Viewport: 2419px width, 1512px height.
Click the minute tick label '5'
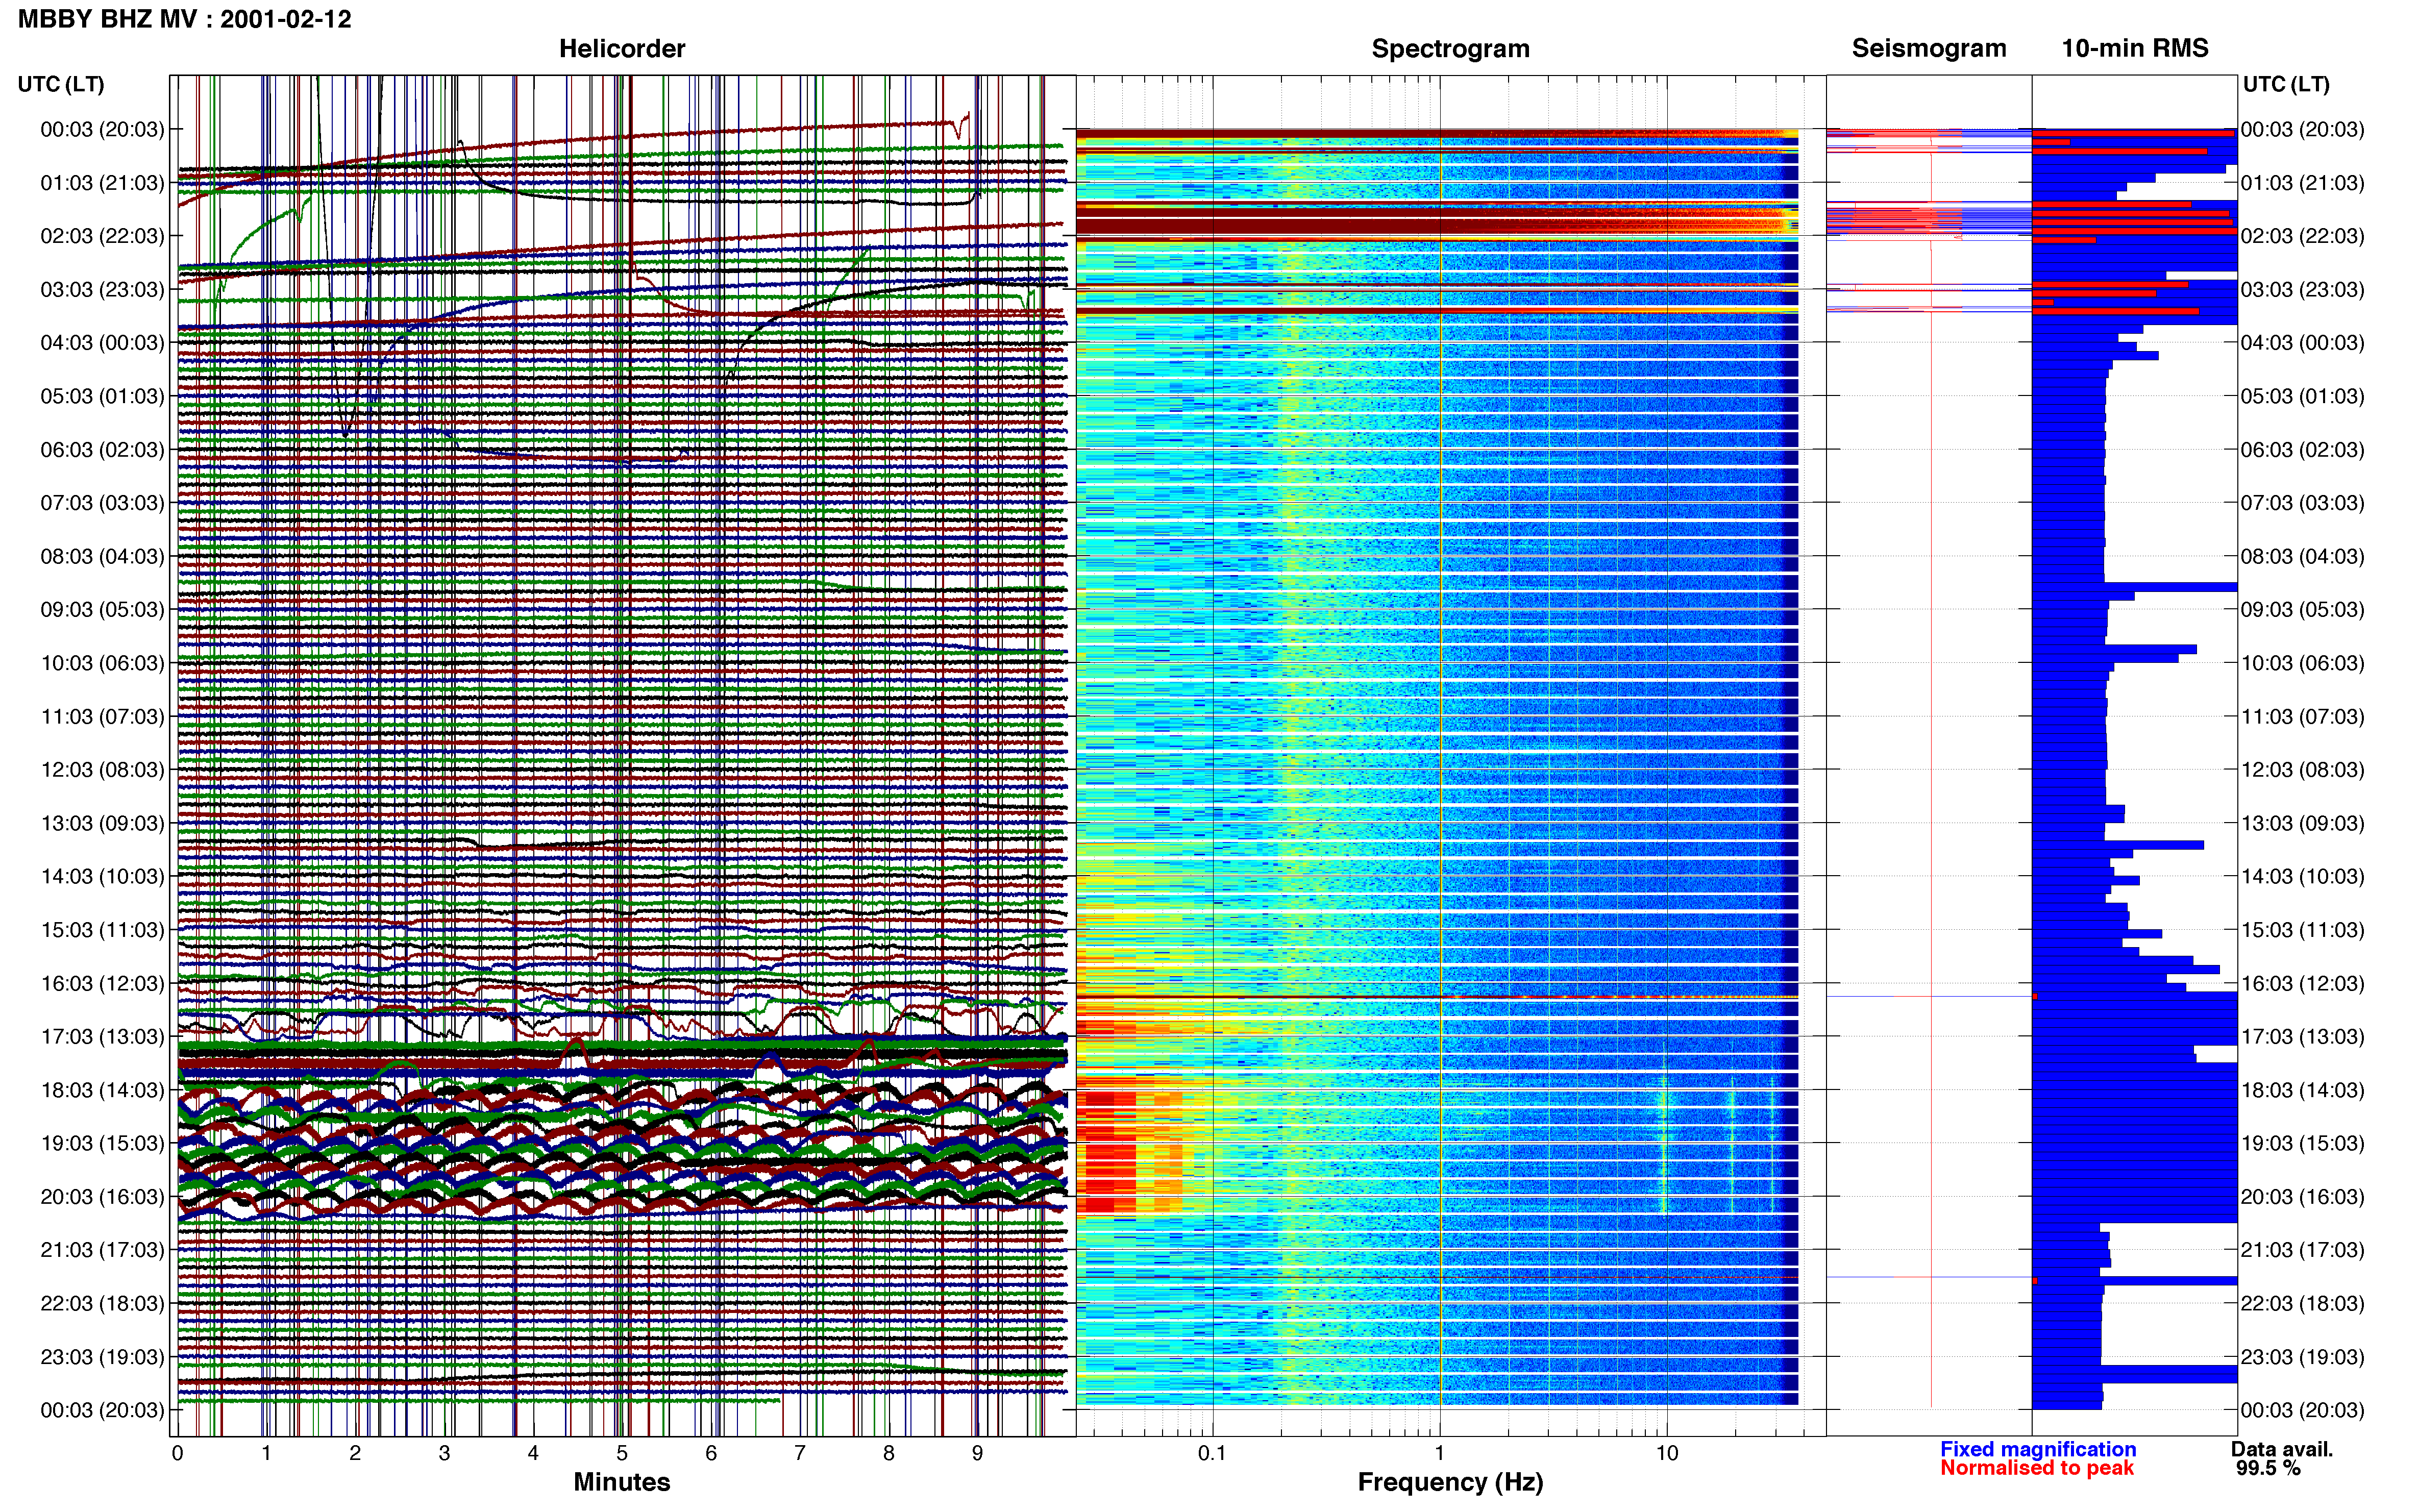[622, 1453]
